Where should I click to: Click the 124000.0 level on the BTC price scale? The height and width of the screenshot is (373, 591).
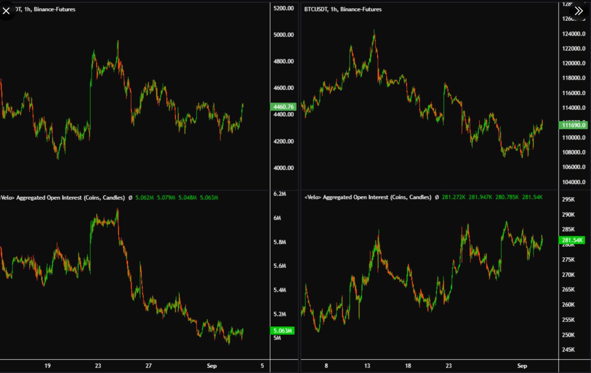[573, 34]
